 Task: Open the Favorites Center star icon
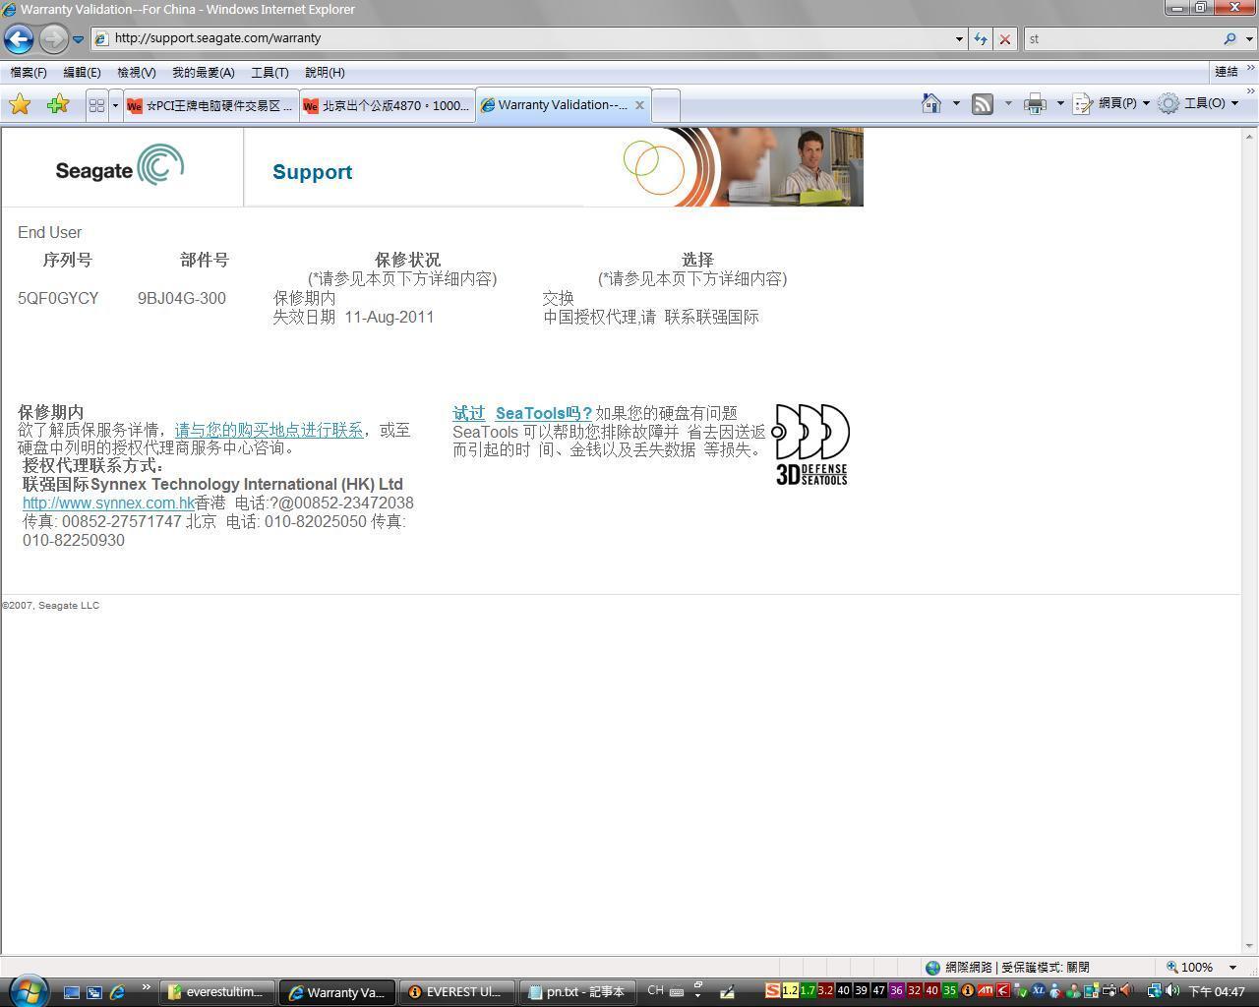(20, 104)
